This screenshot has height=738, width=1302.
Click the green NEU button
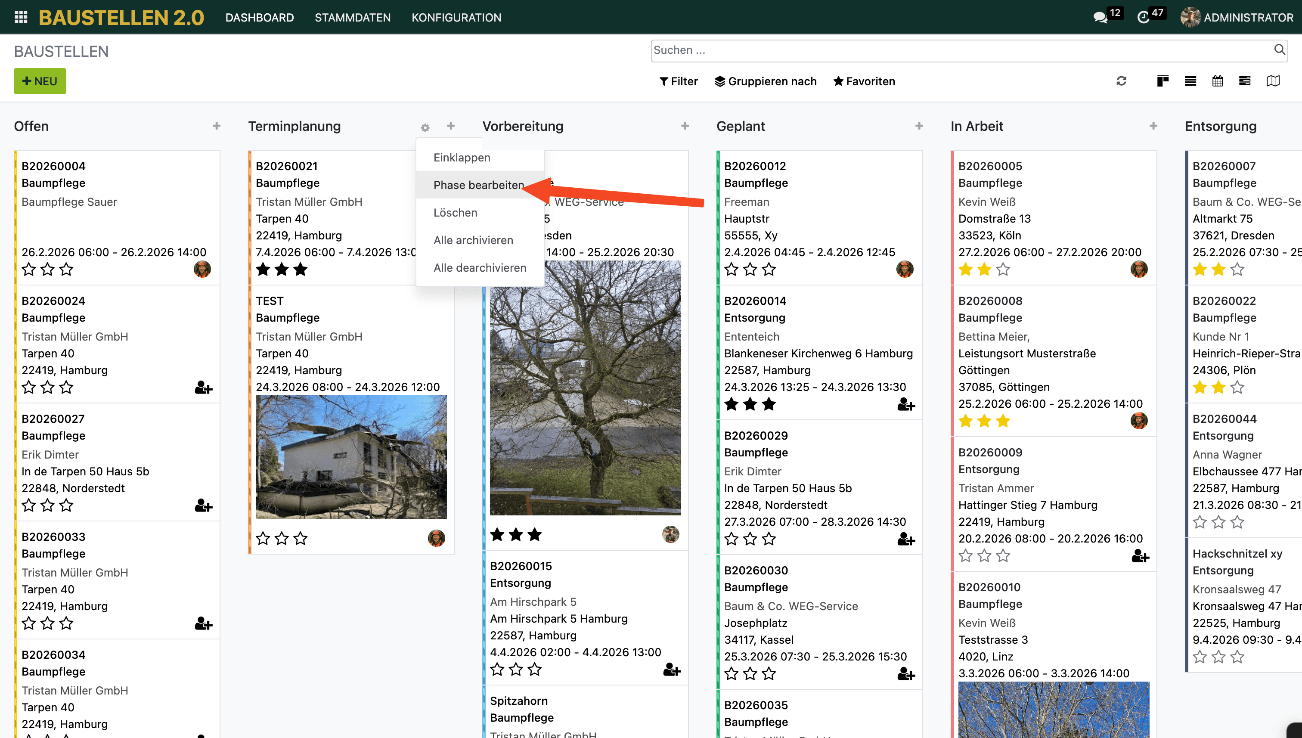tap(40, 81)
